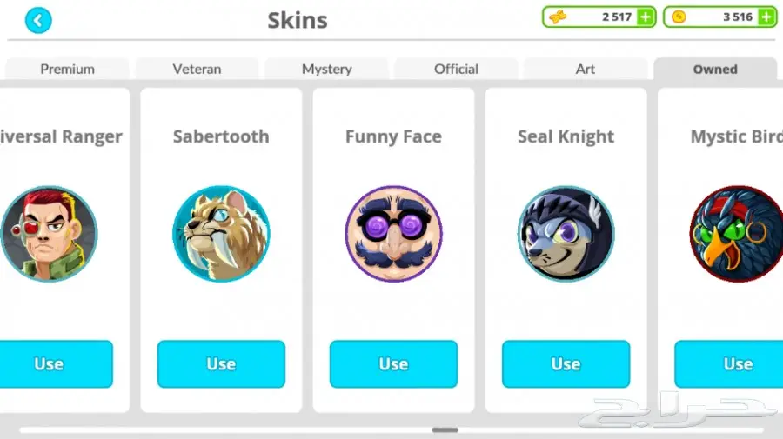
Task: Go back using the blue arrow icon
Action: 38,21
